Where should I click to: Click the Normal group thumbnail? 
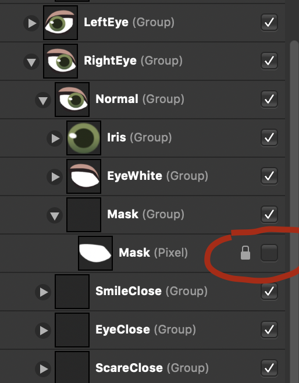72,100
